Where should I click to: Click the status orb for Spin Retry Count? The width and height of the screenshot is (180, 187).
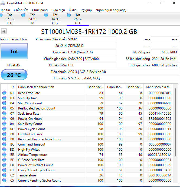pos(4,124)
